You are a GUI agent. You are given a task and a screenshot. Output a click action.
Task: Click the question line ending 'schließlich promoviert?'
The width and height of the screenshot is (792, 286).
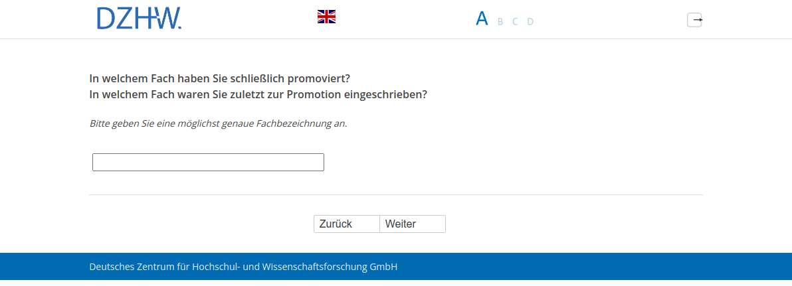coord(219,78)
